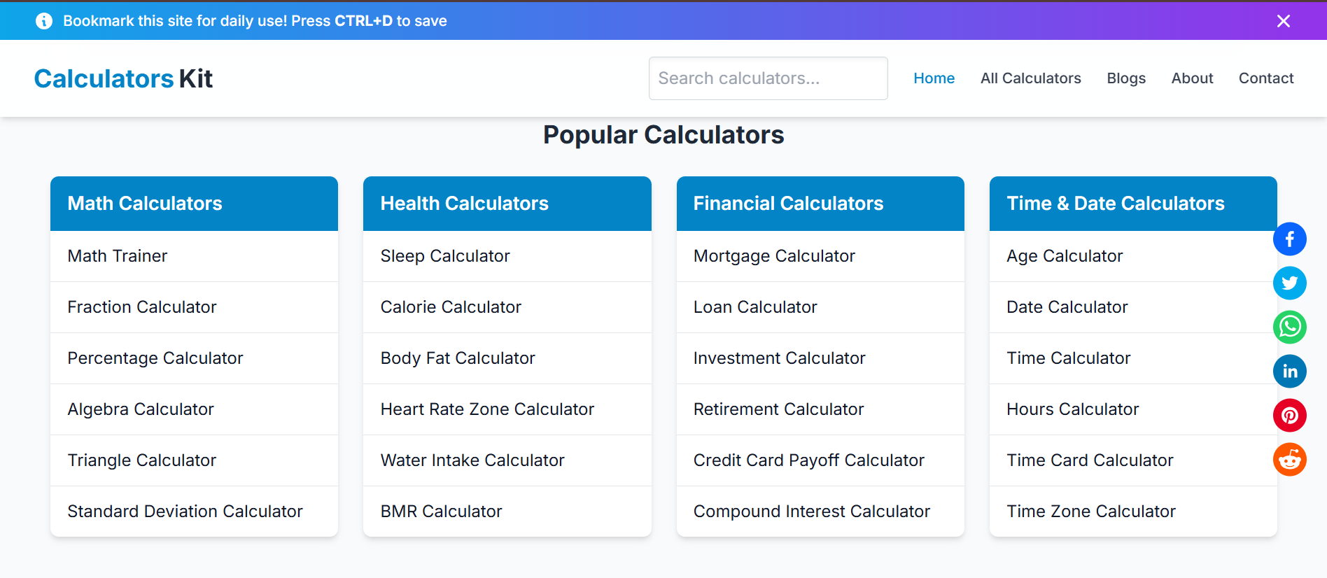Open the Percentage Calculator

[155, 358]
